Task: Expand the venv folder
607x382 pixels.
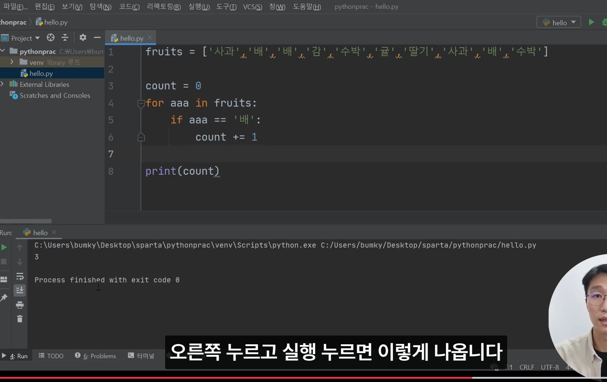Action: click(x=12, y=62)
